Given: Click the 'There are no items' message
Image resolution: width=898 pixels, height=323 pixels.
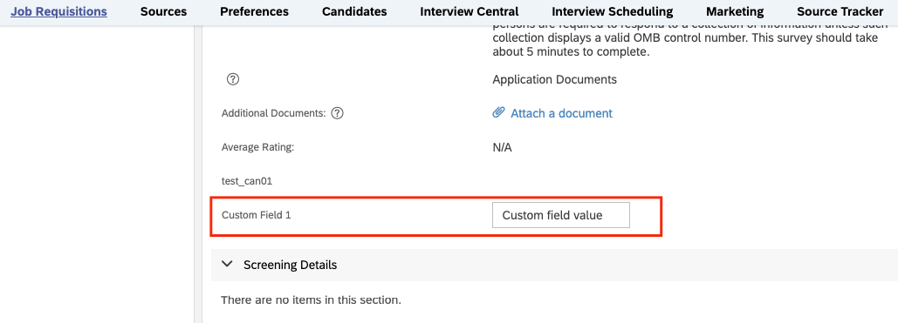Looking at the screenshot, I should pos(311,299).
